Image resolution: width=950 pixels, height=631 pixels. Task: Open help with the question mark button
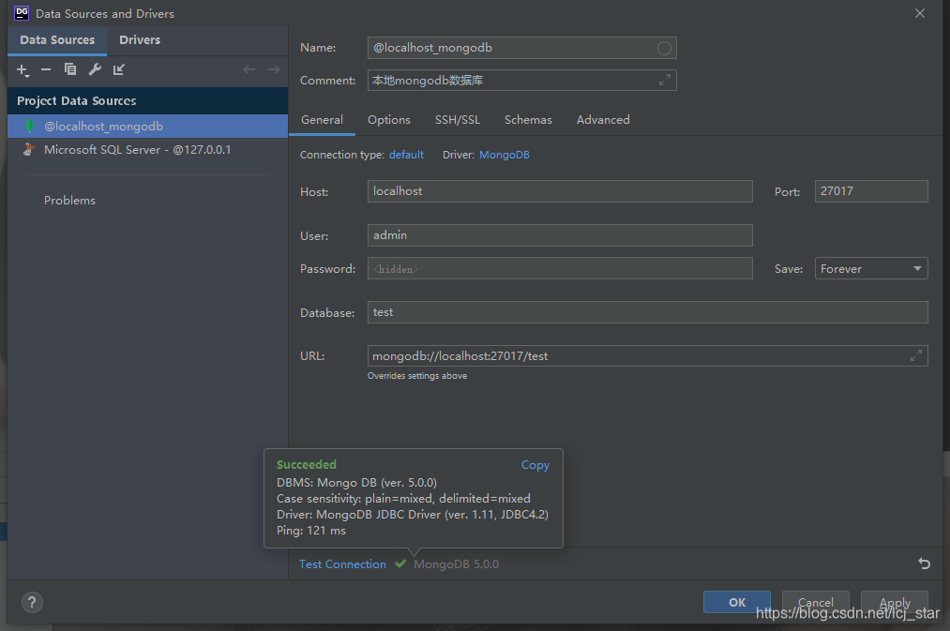(x=32, y=602)
